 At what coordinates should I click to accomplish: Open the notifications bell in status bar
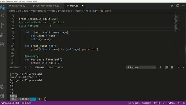[184, 103]
